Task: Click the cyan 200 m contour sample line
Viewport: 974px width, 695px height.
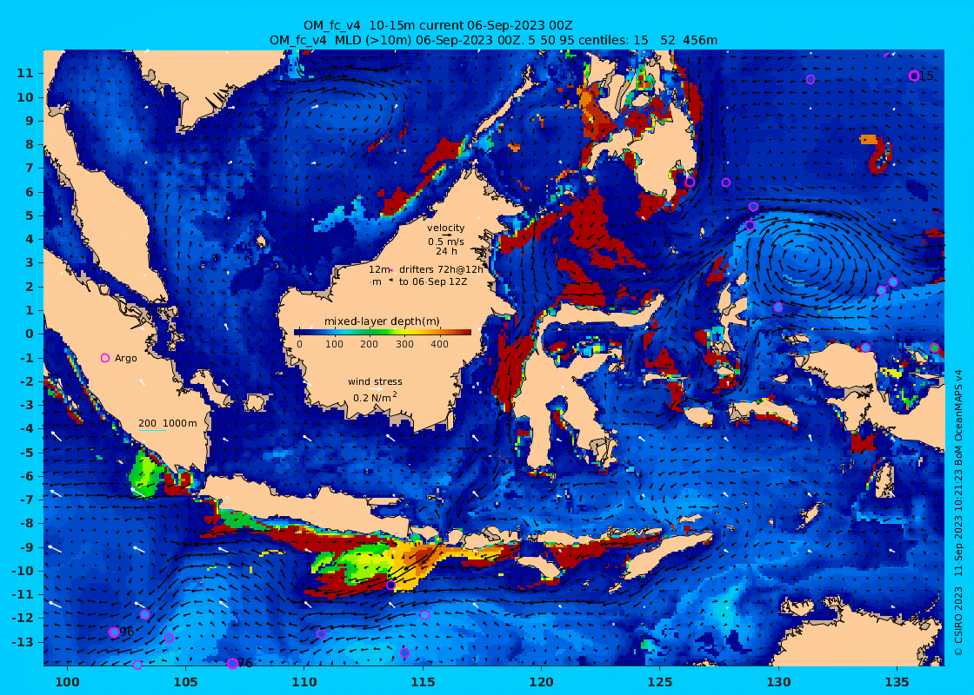Action: (x=152, y=431)
